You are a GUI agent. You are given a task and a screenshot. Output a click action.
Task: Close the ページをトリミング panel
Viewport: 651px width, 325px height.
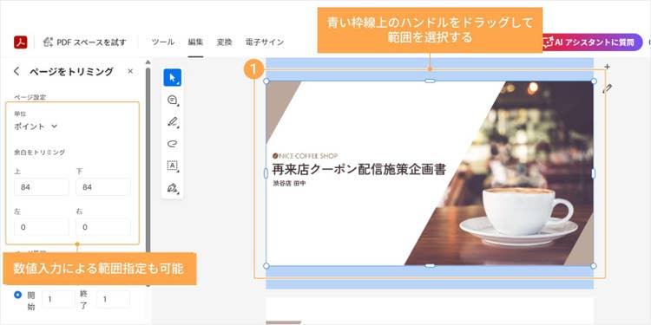click(130, 71)
